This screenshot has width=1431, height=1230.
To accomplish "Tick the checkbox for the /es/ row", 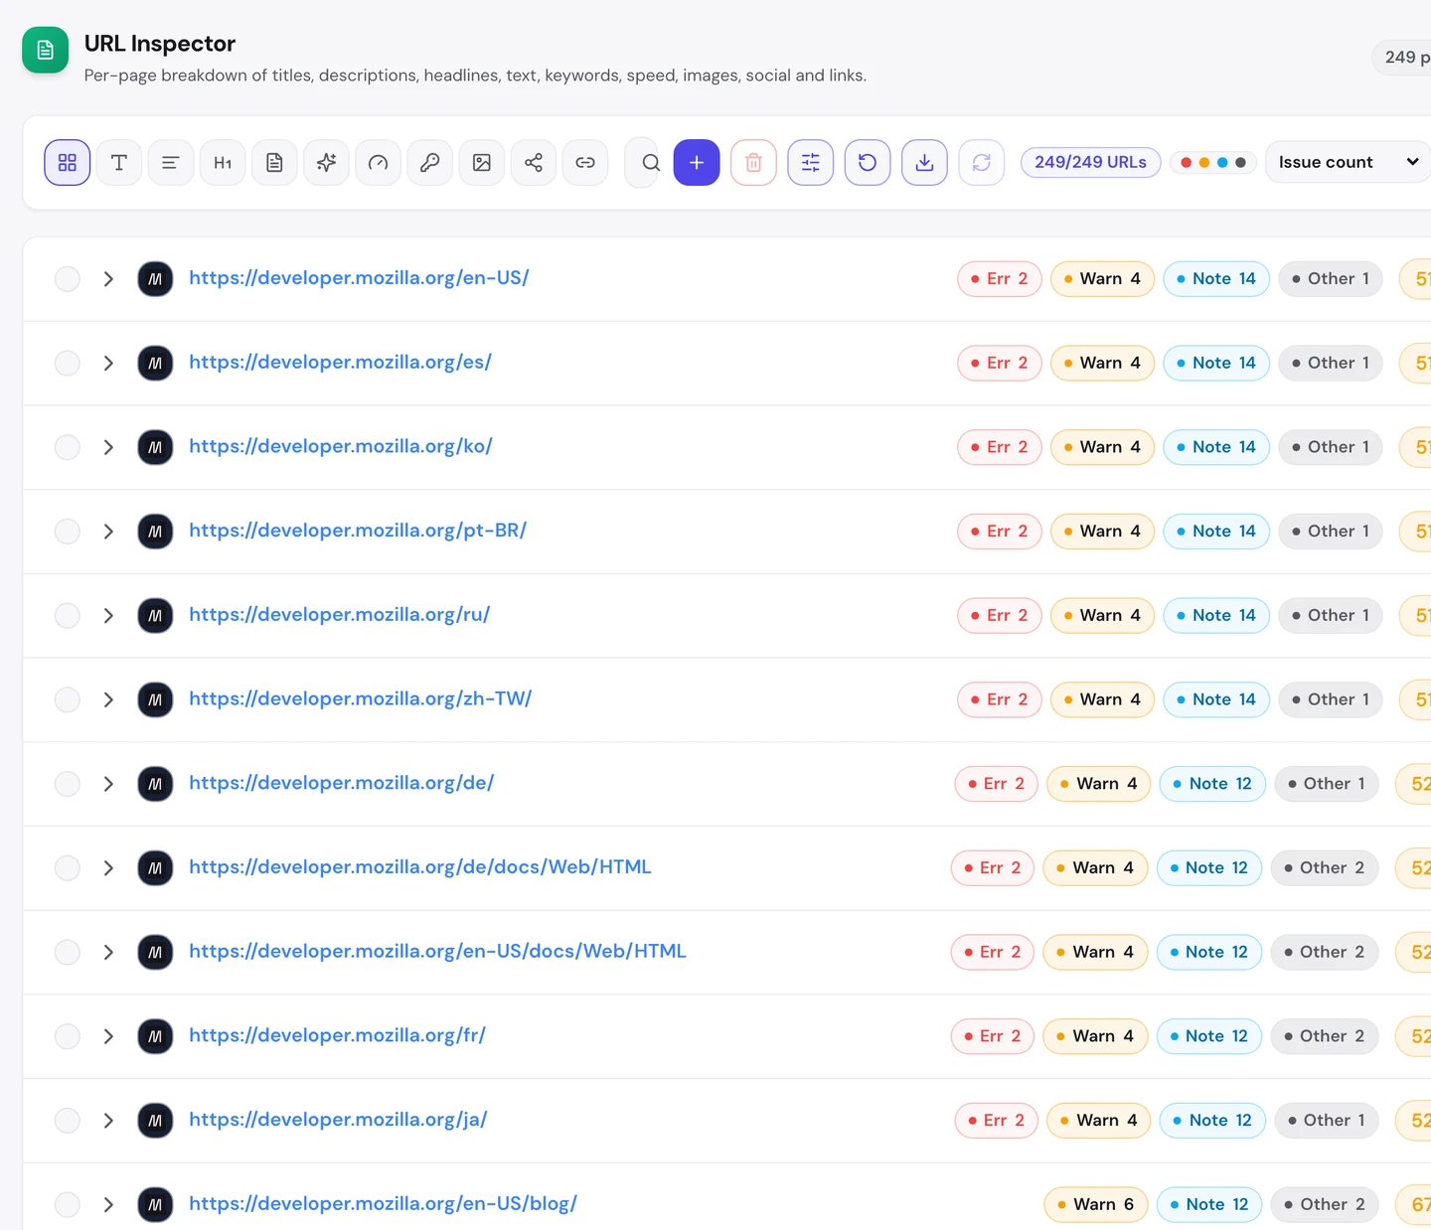I will 67,363.
